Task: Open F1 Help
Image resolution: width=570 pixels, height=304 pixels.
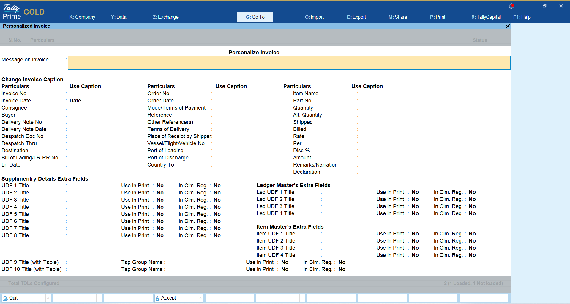Action: pos(522,17)
